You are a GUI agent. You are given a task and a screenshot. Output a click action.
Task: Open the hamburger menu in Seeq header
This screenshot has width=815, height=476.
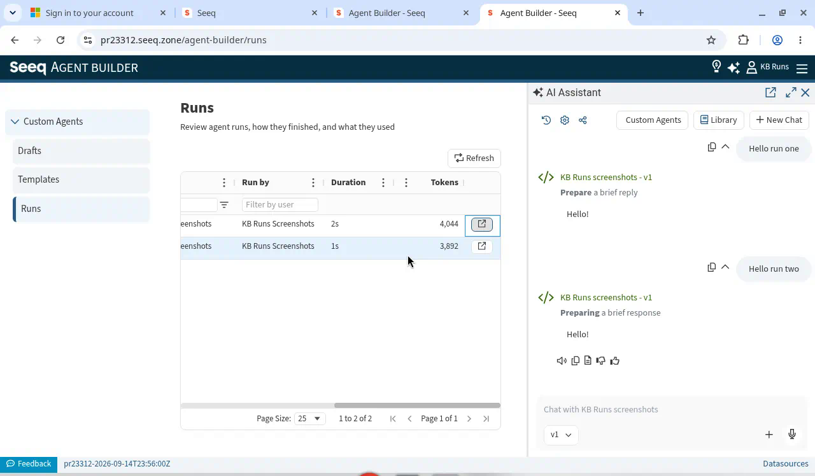point(802,67)
